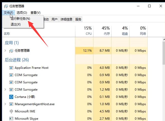Sort processes by 内存 column header
The width and height of the screenshot is (165, 121).
[x=102, y=31]
